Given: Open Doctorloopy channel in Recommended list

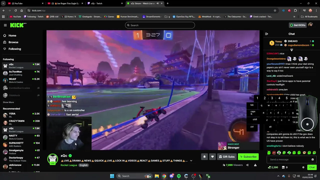Looking at the screenshot, I should tap(21, 159).
